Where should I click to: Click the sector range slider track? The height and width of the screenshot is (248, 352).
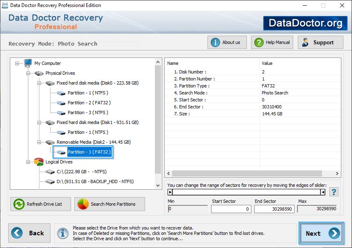(246, 192)
